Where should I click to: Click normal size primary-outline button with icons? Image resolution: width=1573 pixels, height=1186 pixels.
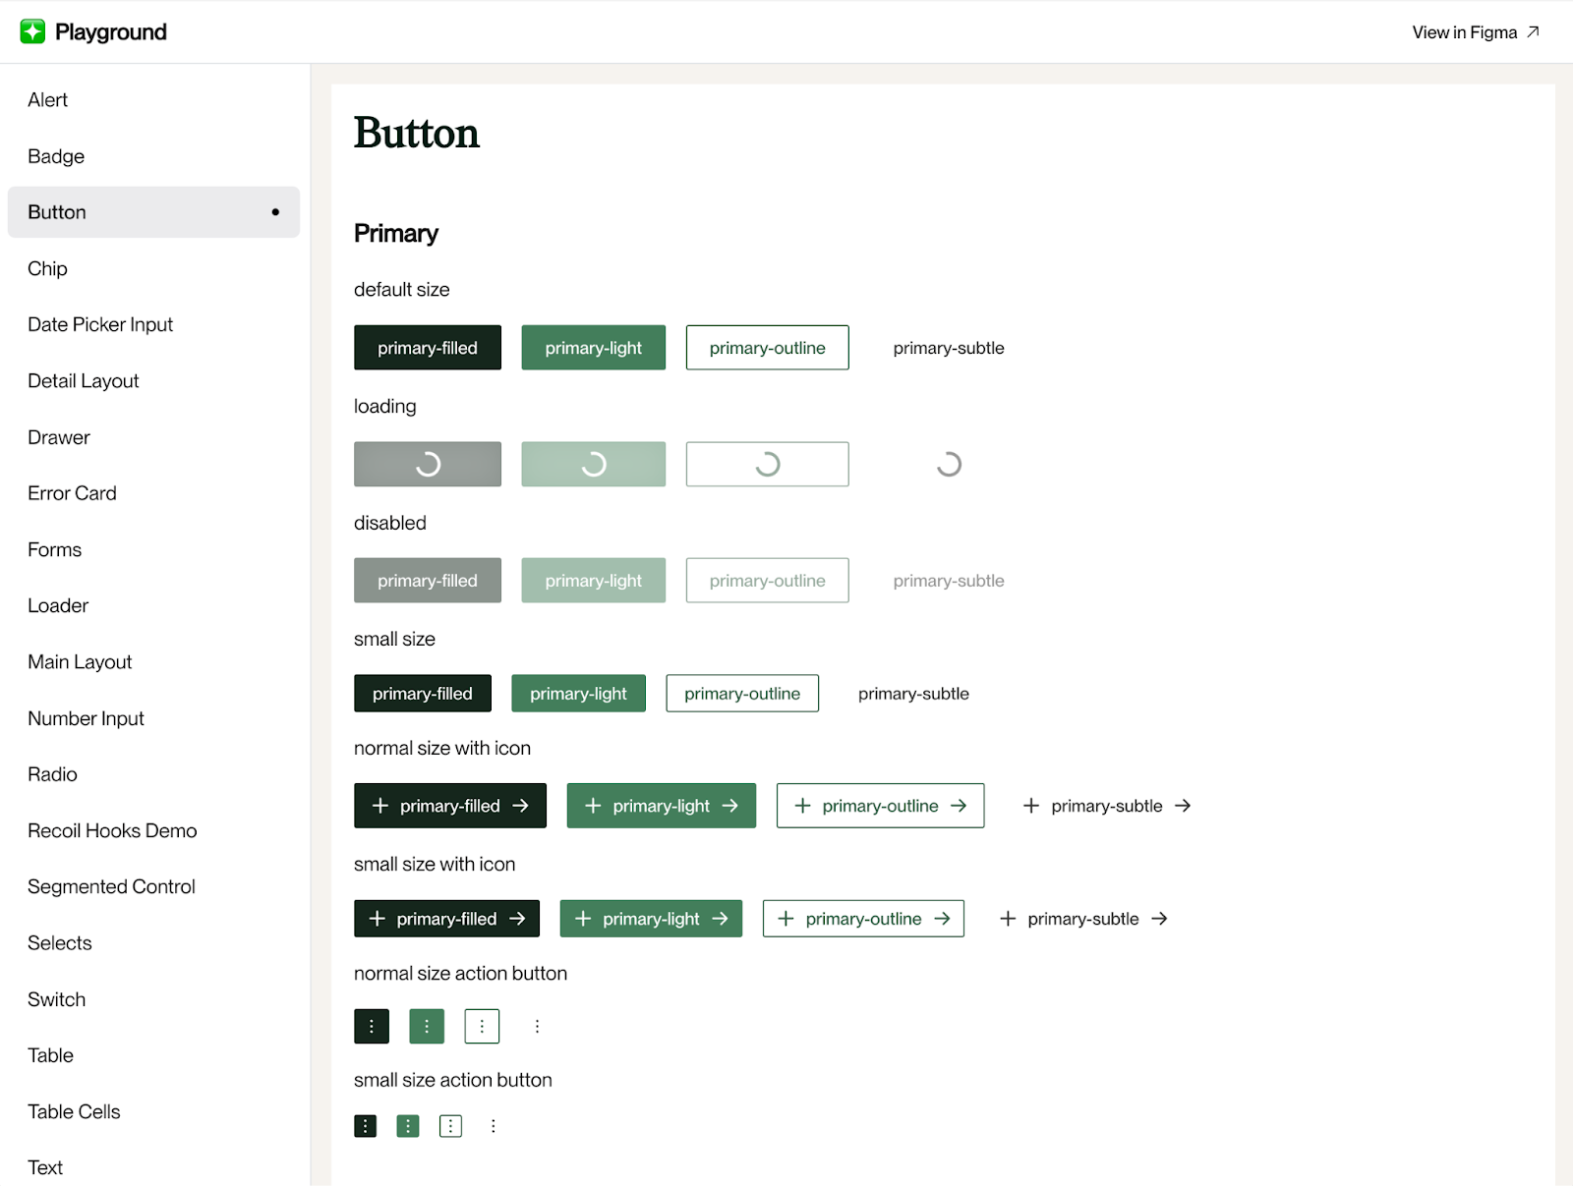(881, 806)
